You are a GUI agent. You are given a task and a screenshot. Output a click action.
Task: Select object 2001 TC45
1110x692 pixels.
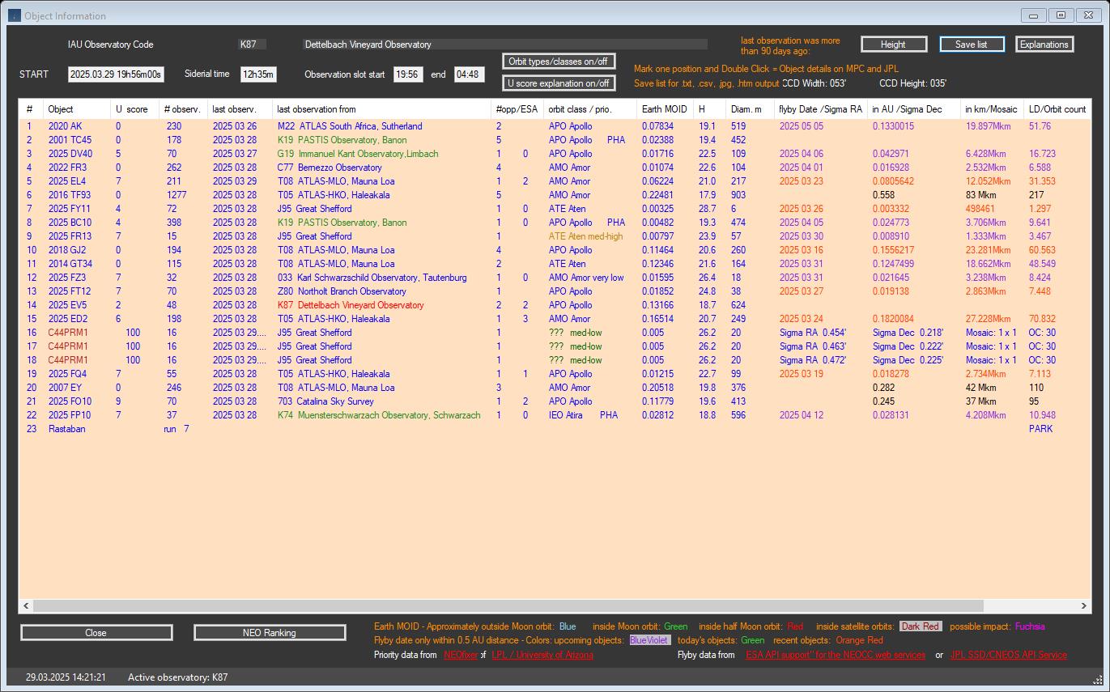(70, 140)
